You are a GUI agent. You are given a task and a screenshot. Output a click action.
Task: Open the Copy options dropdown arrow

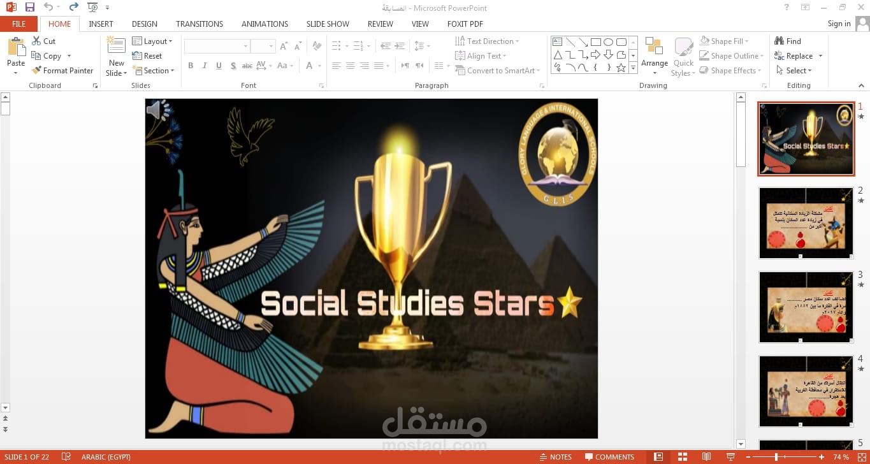tap(69, 56)
